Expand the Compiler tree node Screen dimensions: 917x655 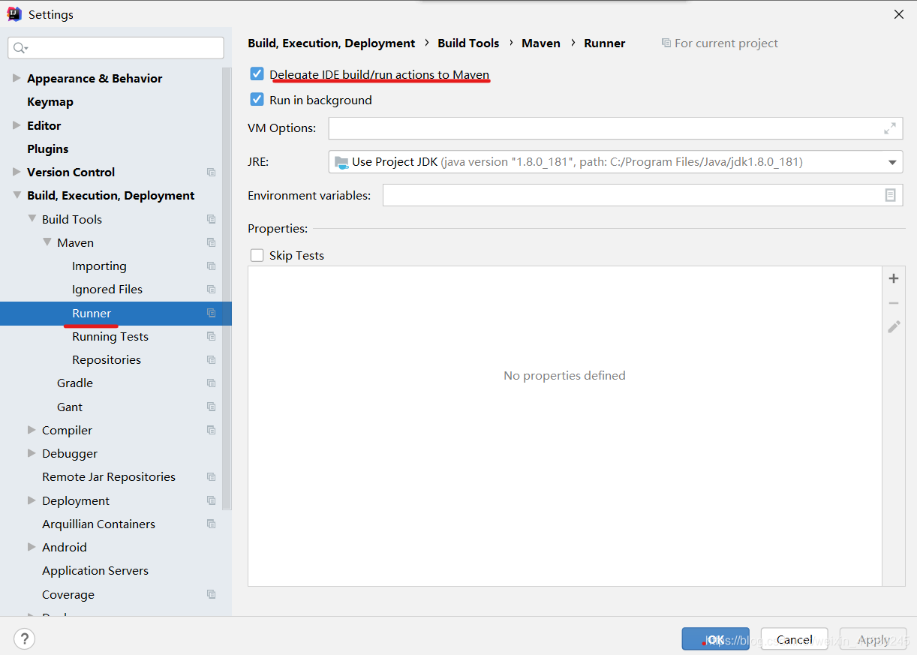coord(32,430)
